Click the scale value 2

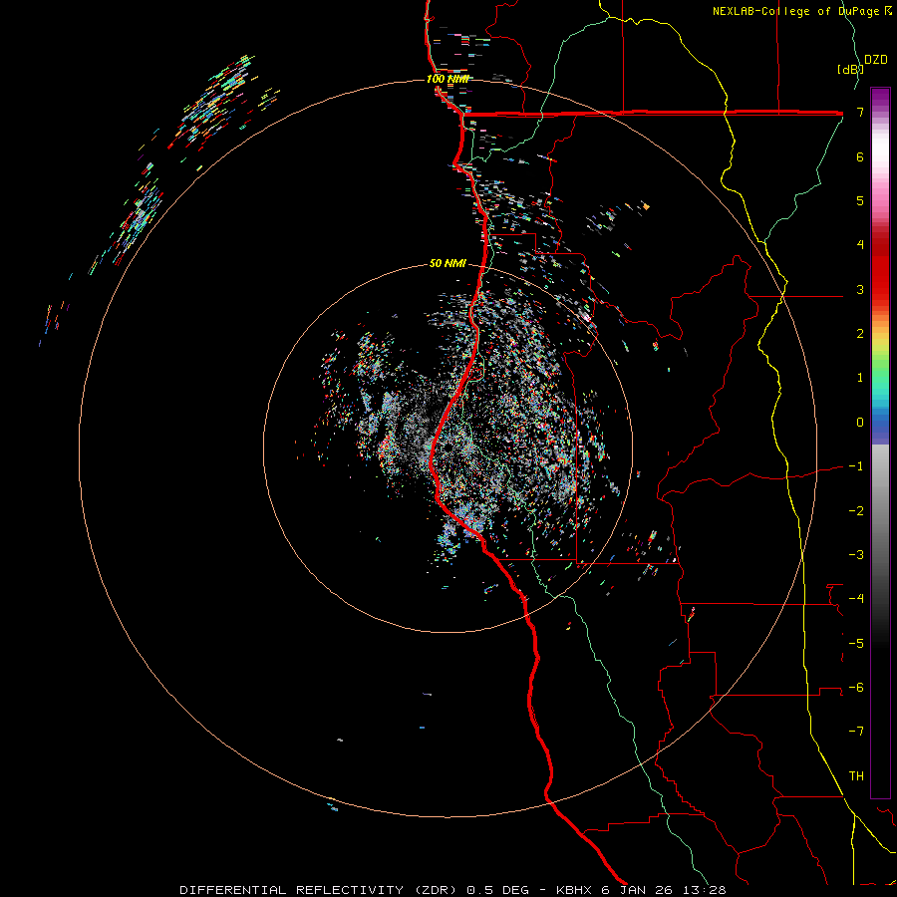coord(860,334)
